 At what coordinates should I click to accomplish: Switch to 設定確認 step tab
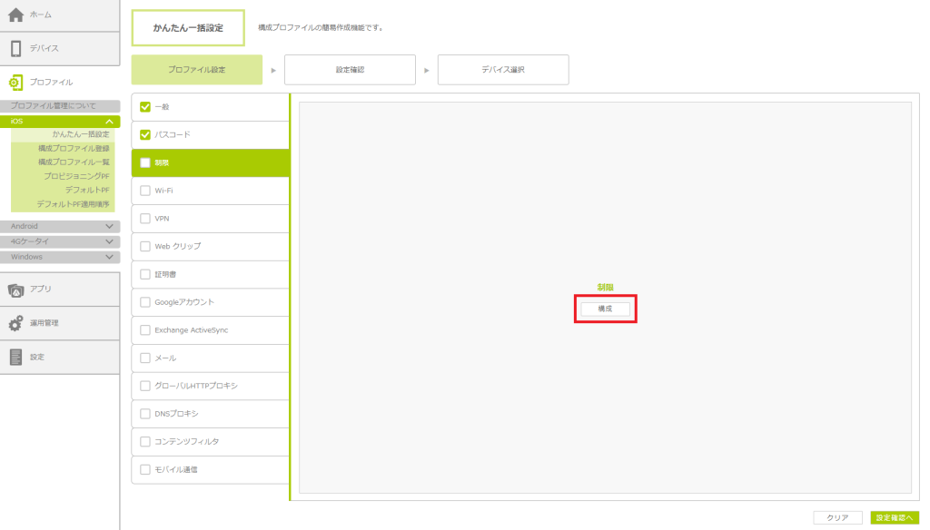[x=350, y=70]
